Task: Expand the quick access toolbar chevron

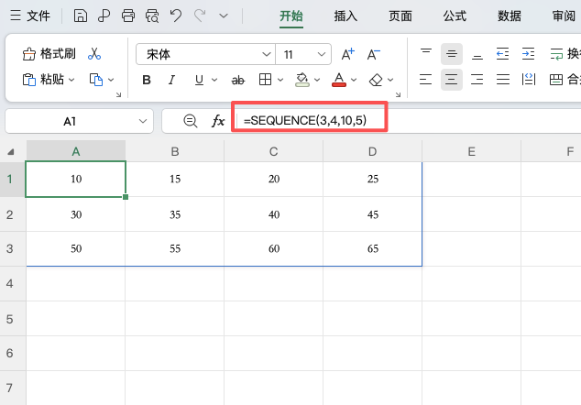Action: (x=224, y=16)
